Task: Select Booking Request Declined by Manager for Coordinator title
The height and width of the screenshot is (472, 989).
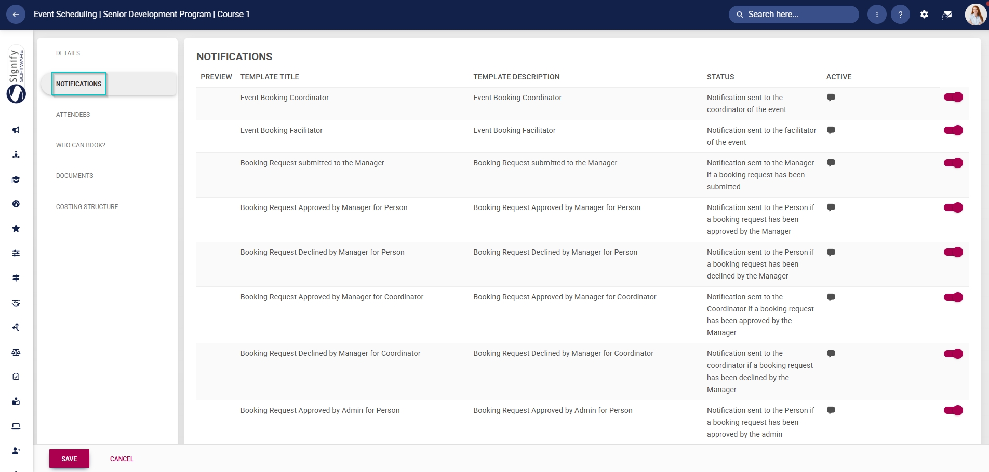Action: click(x=330, y=353)
